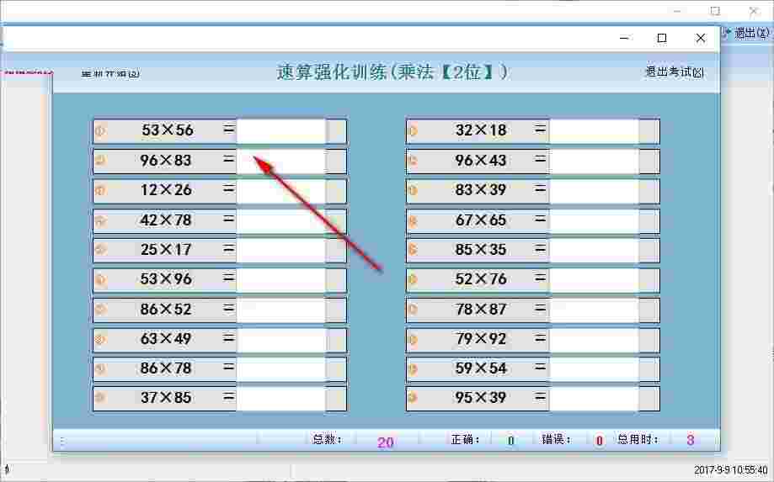774x482 pixels.
Task: Activate the answer field for 85×35
Action: coord(594,251)
